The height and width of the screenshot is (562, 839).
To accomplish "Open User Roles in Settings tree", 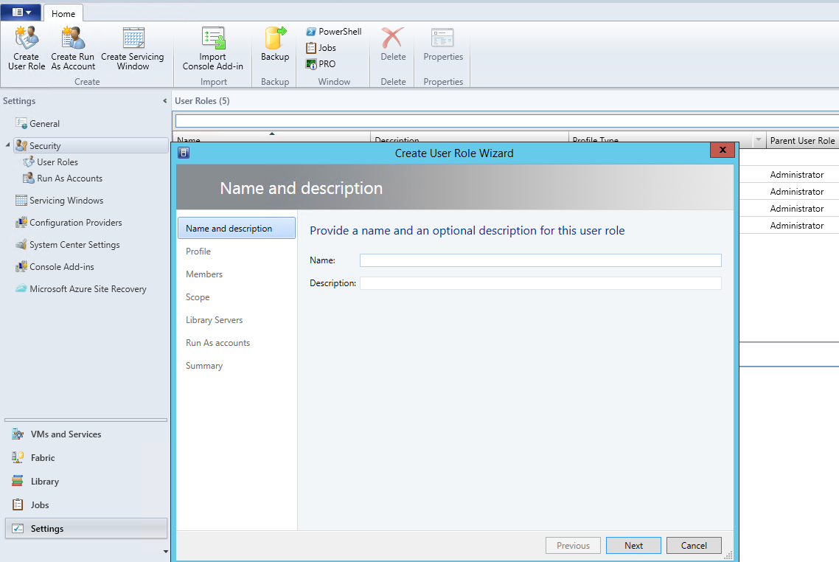I will click(x=51, y=162).
